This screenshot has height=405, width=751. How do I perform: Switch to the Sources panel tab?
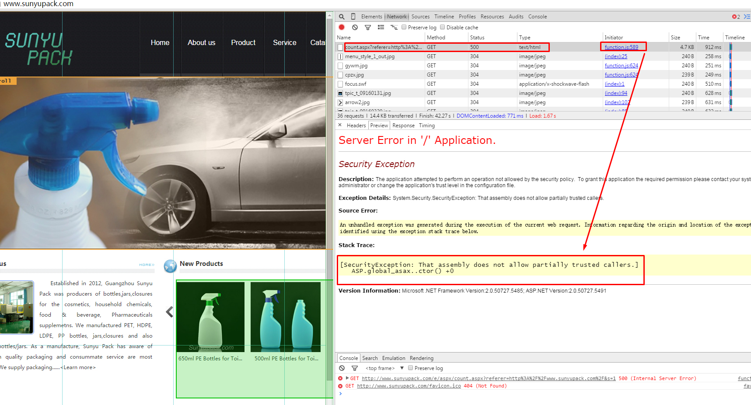[420, 17]
